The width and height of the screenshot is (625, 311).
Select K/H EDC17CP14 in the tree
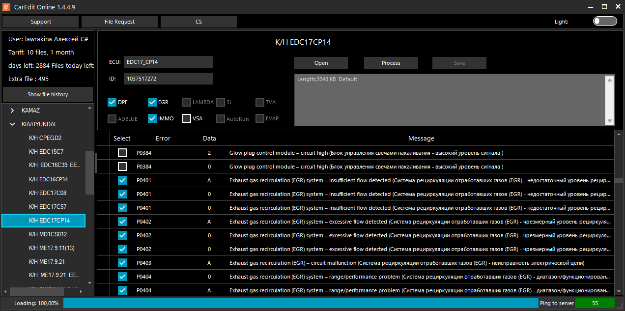(44, 221)
